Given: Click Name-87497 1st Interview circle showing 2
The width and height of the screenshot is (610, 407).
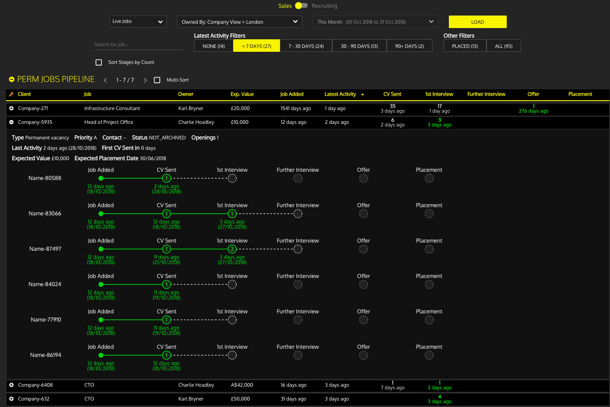Looking at the screenshot, I should coord(232,249).
